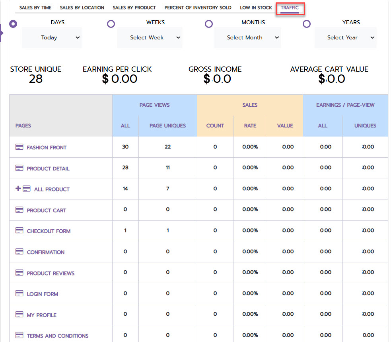Open the Select Week dropdown
Screen dimensions: 391x342
pos(150,37)
